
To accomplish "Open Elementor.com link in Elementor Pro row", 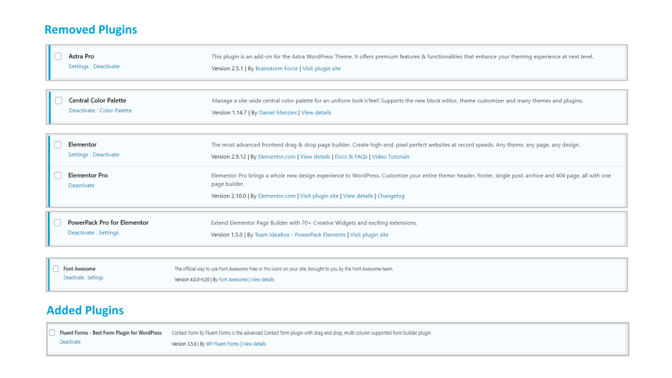I will coord(277,196).
